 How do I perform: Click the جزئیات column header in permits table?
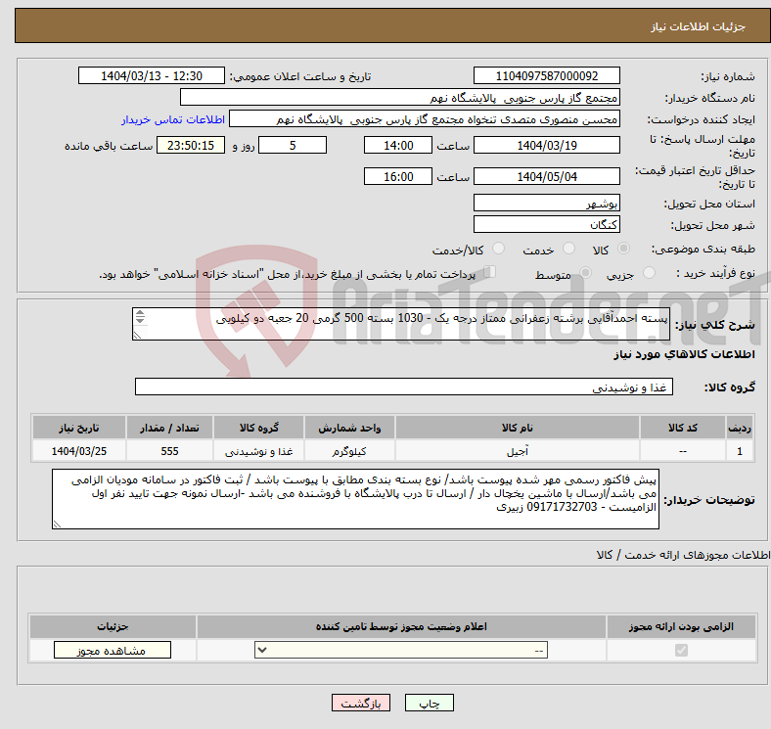pos(113,626)
